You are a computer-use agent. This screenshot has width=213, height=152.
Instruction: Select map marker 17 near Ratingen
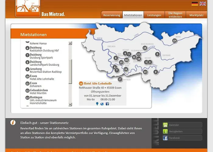[120, 79]
